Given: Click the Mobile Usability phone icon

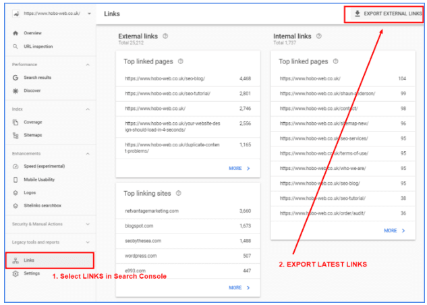Looking at the screenshot, I should tap(16, 179).
